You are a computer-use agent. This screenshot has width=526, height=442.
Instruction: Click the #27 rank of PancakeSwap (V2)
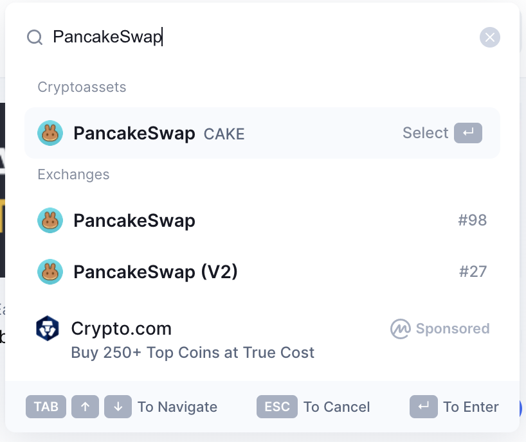click(473, 272)
